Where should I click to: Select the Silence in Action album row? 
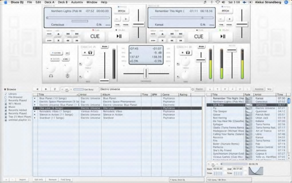click(117, 115)
